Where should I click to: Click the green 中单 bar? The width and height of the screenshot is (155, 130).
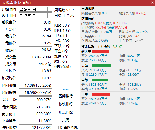click(x=100, y=80)
